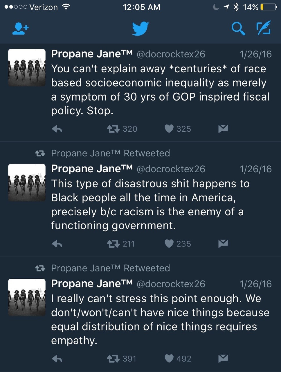Open Propane Jane name on the third tweet
Viewport: 281px width, 372px height.
coord(92,284)
